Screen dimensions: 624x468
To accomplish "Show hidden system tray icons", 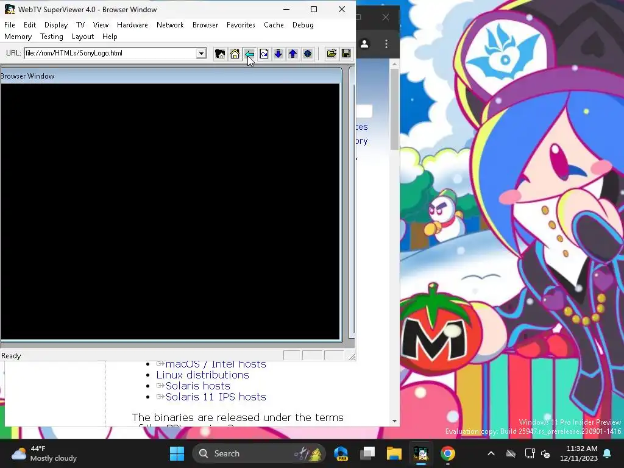I will 491,453.
